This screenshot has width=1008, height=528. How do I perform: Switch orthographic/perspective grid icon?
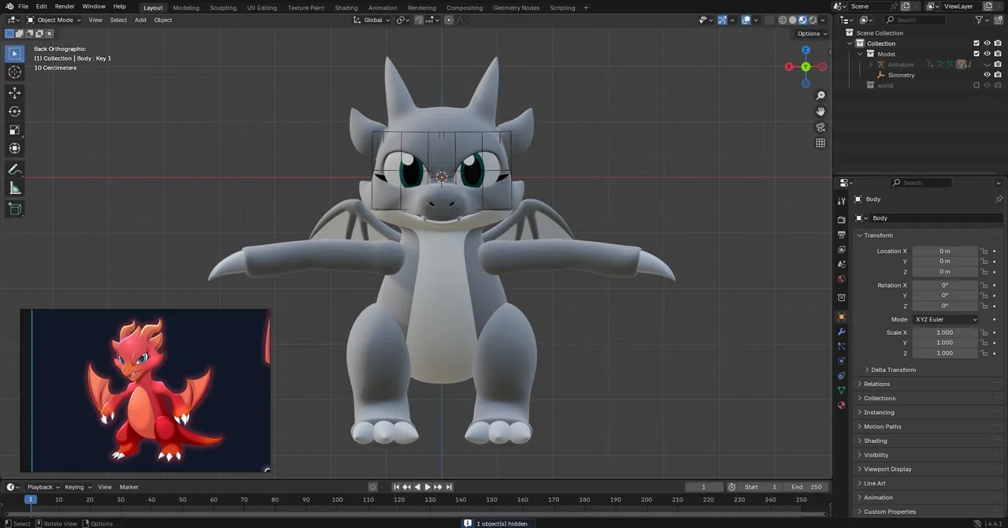click(821, 143)
